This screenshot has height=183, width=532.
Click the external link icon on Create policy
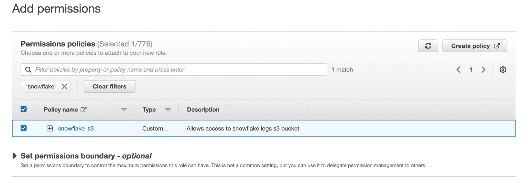point(497,46)
